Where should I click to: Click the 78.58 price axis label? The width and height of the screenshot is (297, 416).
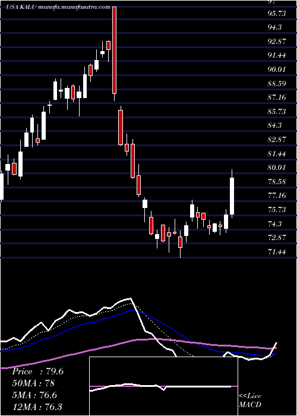tap(277, 182)
